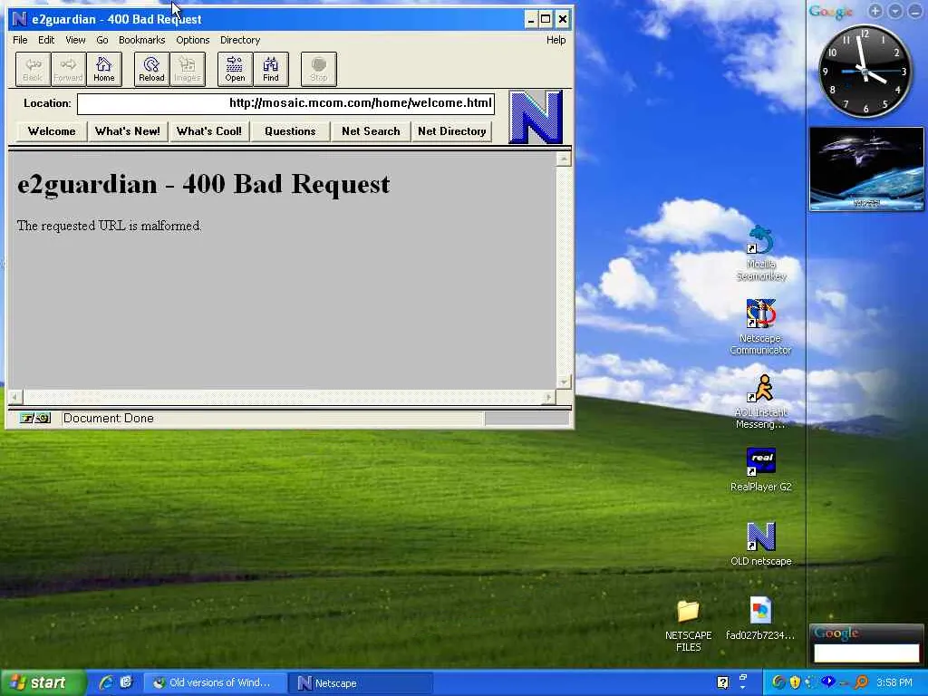This screenshot has width=928, height=696.
Task: Select the RealPlayer G2 desktop icon
Action: click(760, 470)
